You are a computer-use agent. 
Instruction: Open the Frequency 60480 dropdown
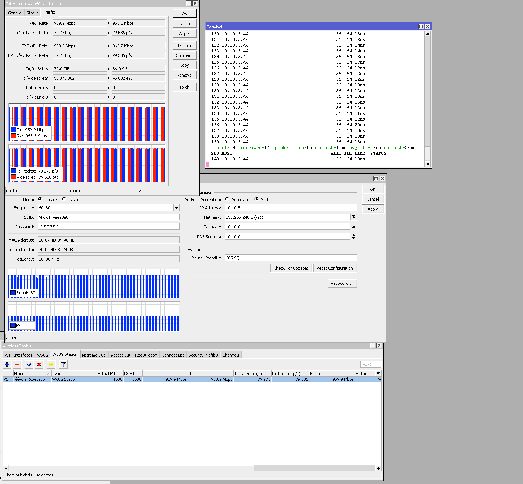point(176,207)
